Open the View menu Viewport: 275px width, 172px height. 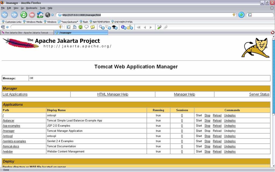[16, 8]
